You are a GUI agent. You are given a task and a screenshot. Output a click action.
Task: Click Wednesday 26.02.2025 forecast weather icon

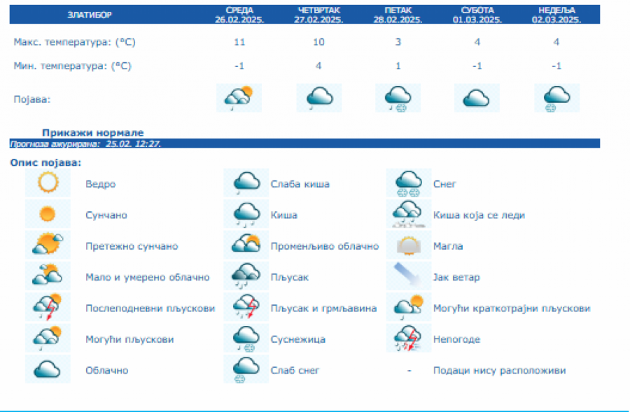[239, 98]
